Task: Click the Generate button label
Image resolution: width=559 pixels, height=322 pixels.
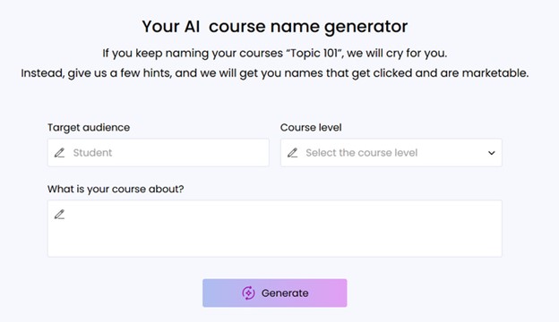Action: [285, 293]
